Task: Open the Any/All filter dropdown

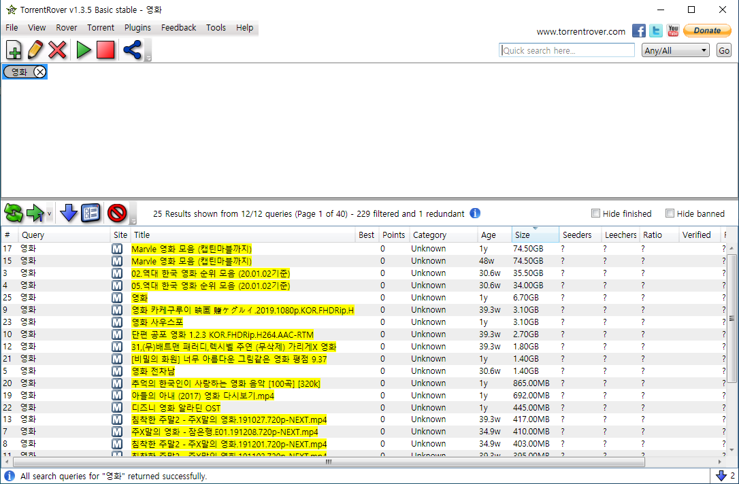Action: coord(675,50)
